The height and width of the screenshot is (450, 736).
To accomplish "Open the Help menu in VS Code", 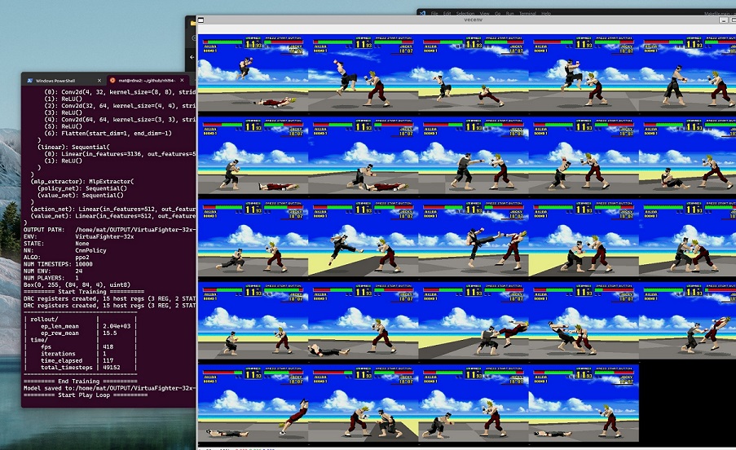I will point(546,14).
